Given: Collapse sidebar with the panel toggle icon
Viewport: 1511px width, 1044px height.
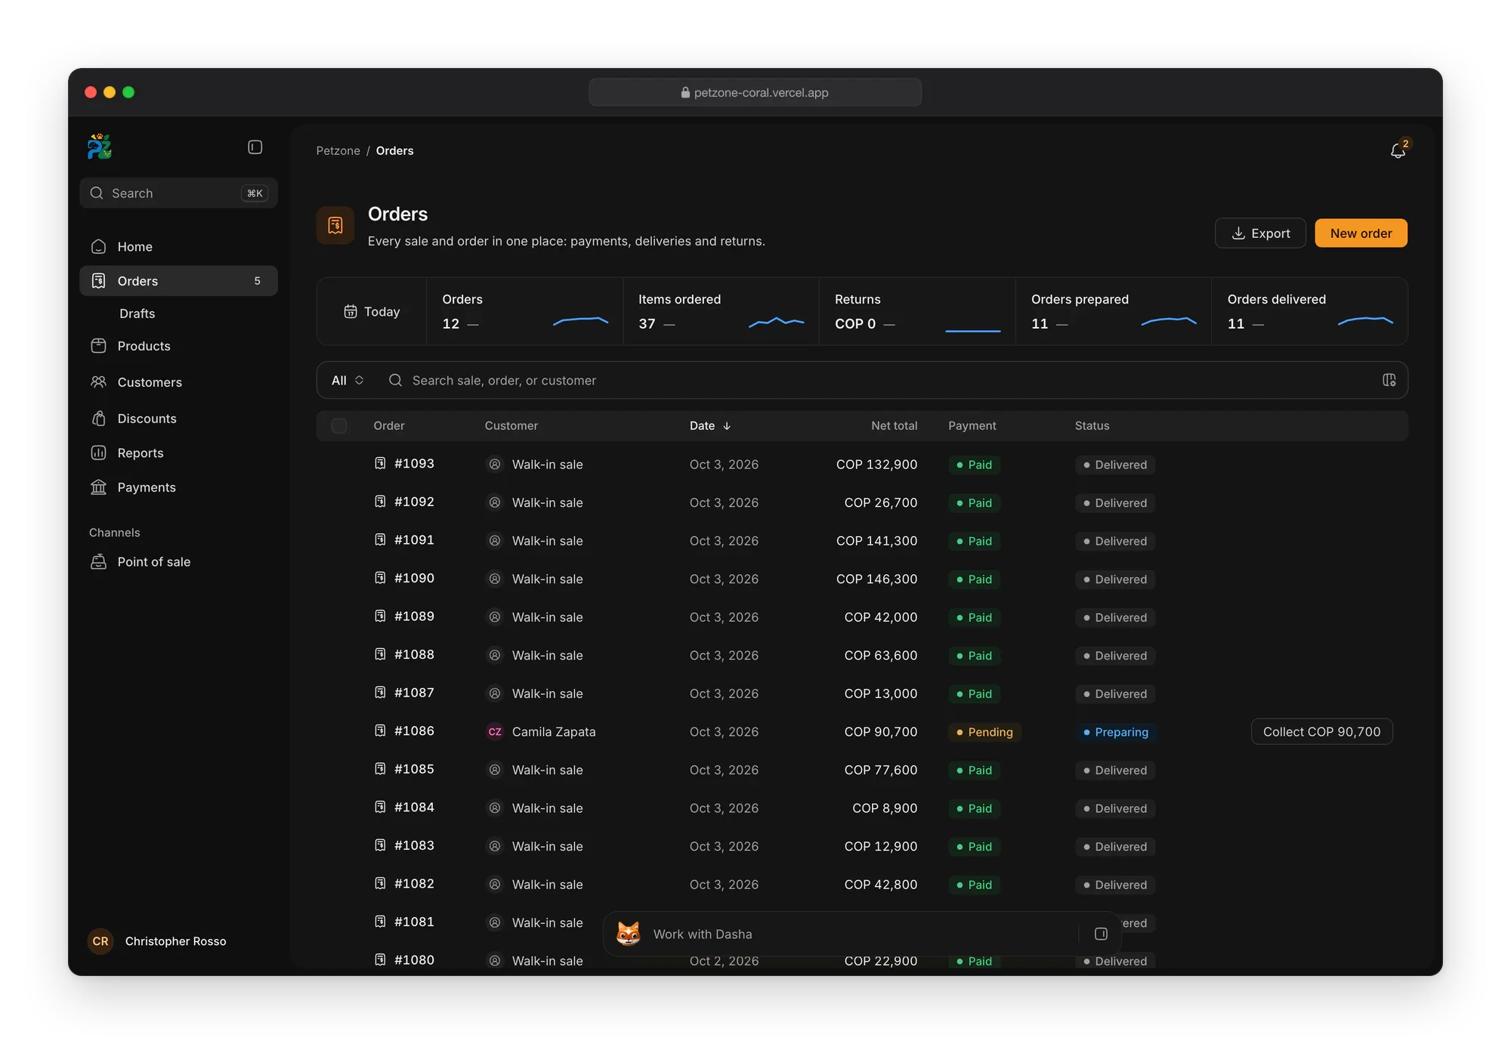Looking at the screenshot, I should (255, 147).
